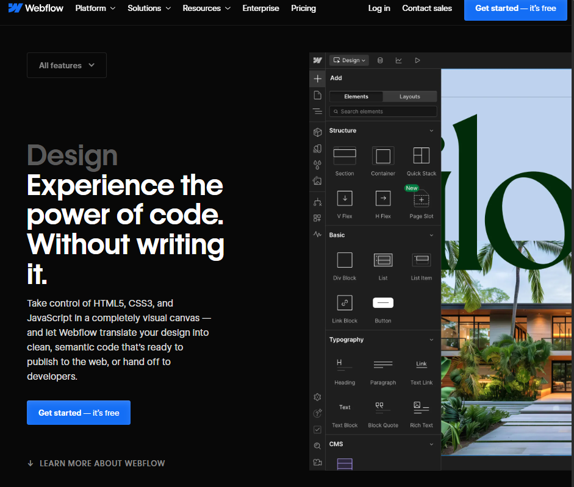Select the Div Block element

345,266
